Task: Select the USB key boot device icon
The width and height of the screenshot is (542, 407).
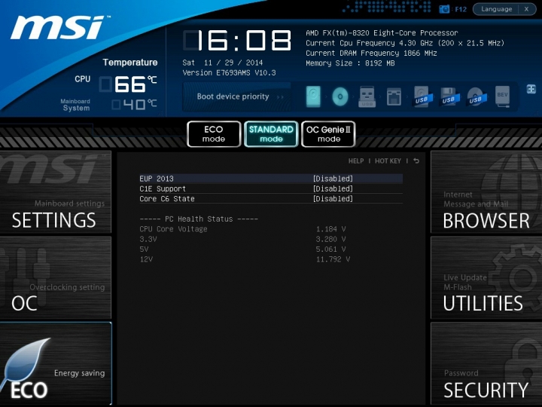Action: tap(367, 96)
